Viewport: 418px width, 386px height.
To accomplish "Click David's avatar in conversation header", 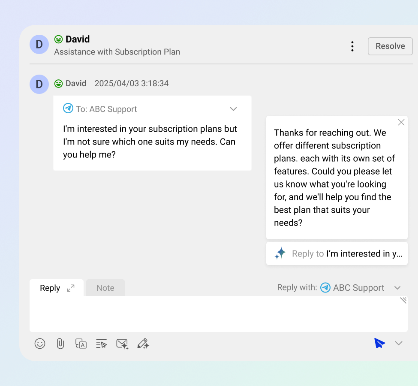I will click(39, 44).
